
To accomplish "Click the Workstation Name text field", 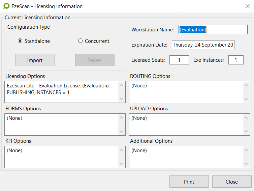I will coord(213,30).
